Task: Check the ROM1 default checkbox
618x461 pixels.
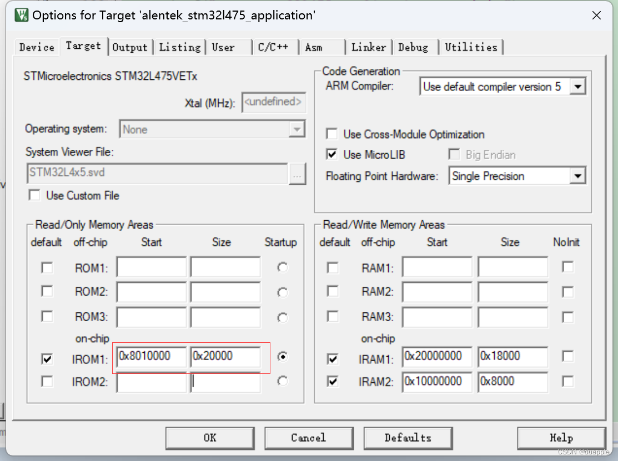Action: click(x=47, y=268)
